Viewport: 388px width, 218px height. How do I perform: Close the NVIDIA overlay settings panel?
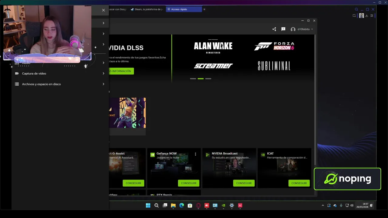click(103, 10)
